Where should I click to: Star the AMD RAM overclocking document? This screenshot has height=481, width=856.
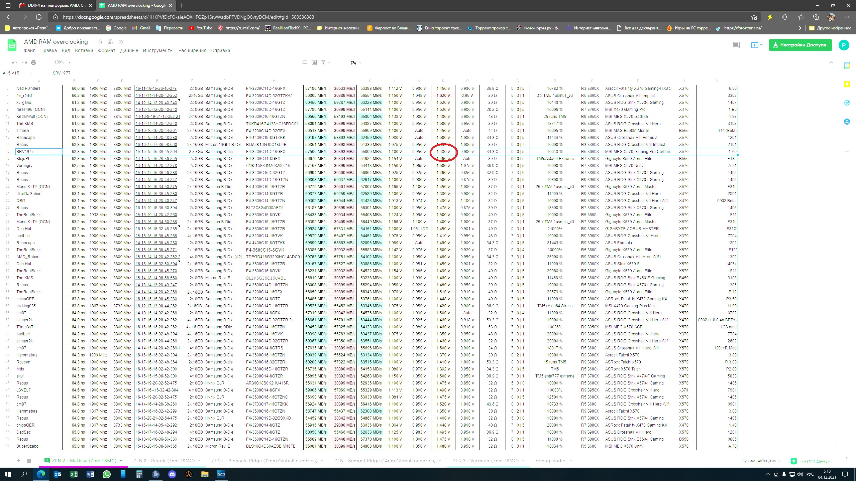pos(100,42)
